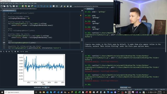Run cell and advance icon
Screen dimensions: 167x94
tap(26, 6)
